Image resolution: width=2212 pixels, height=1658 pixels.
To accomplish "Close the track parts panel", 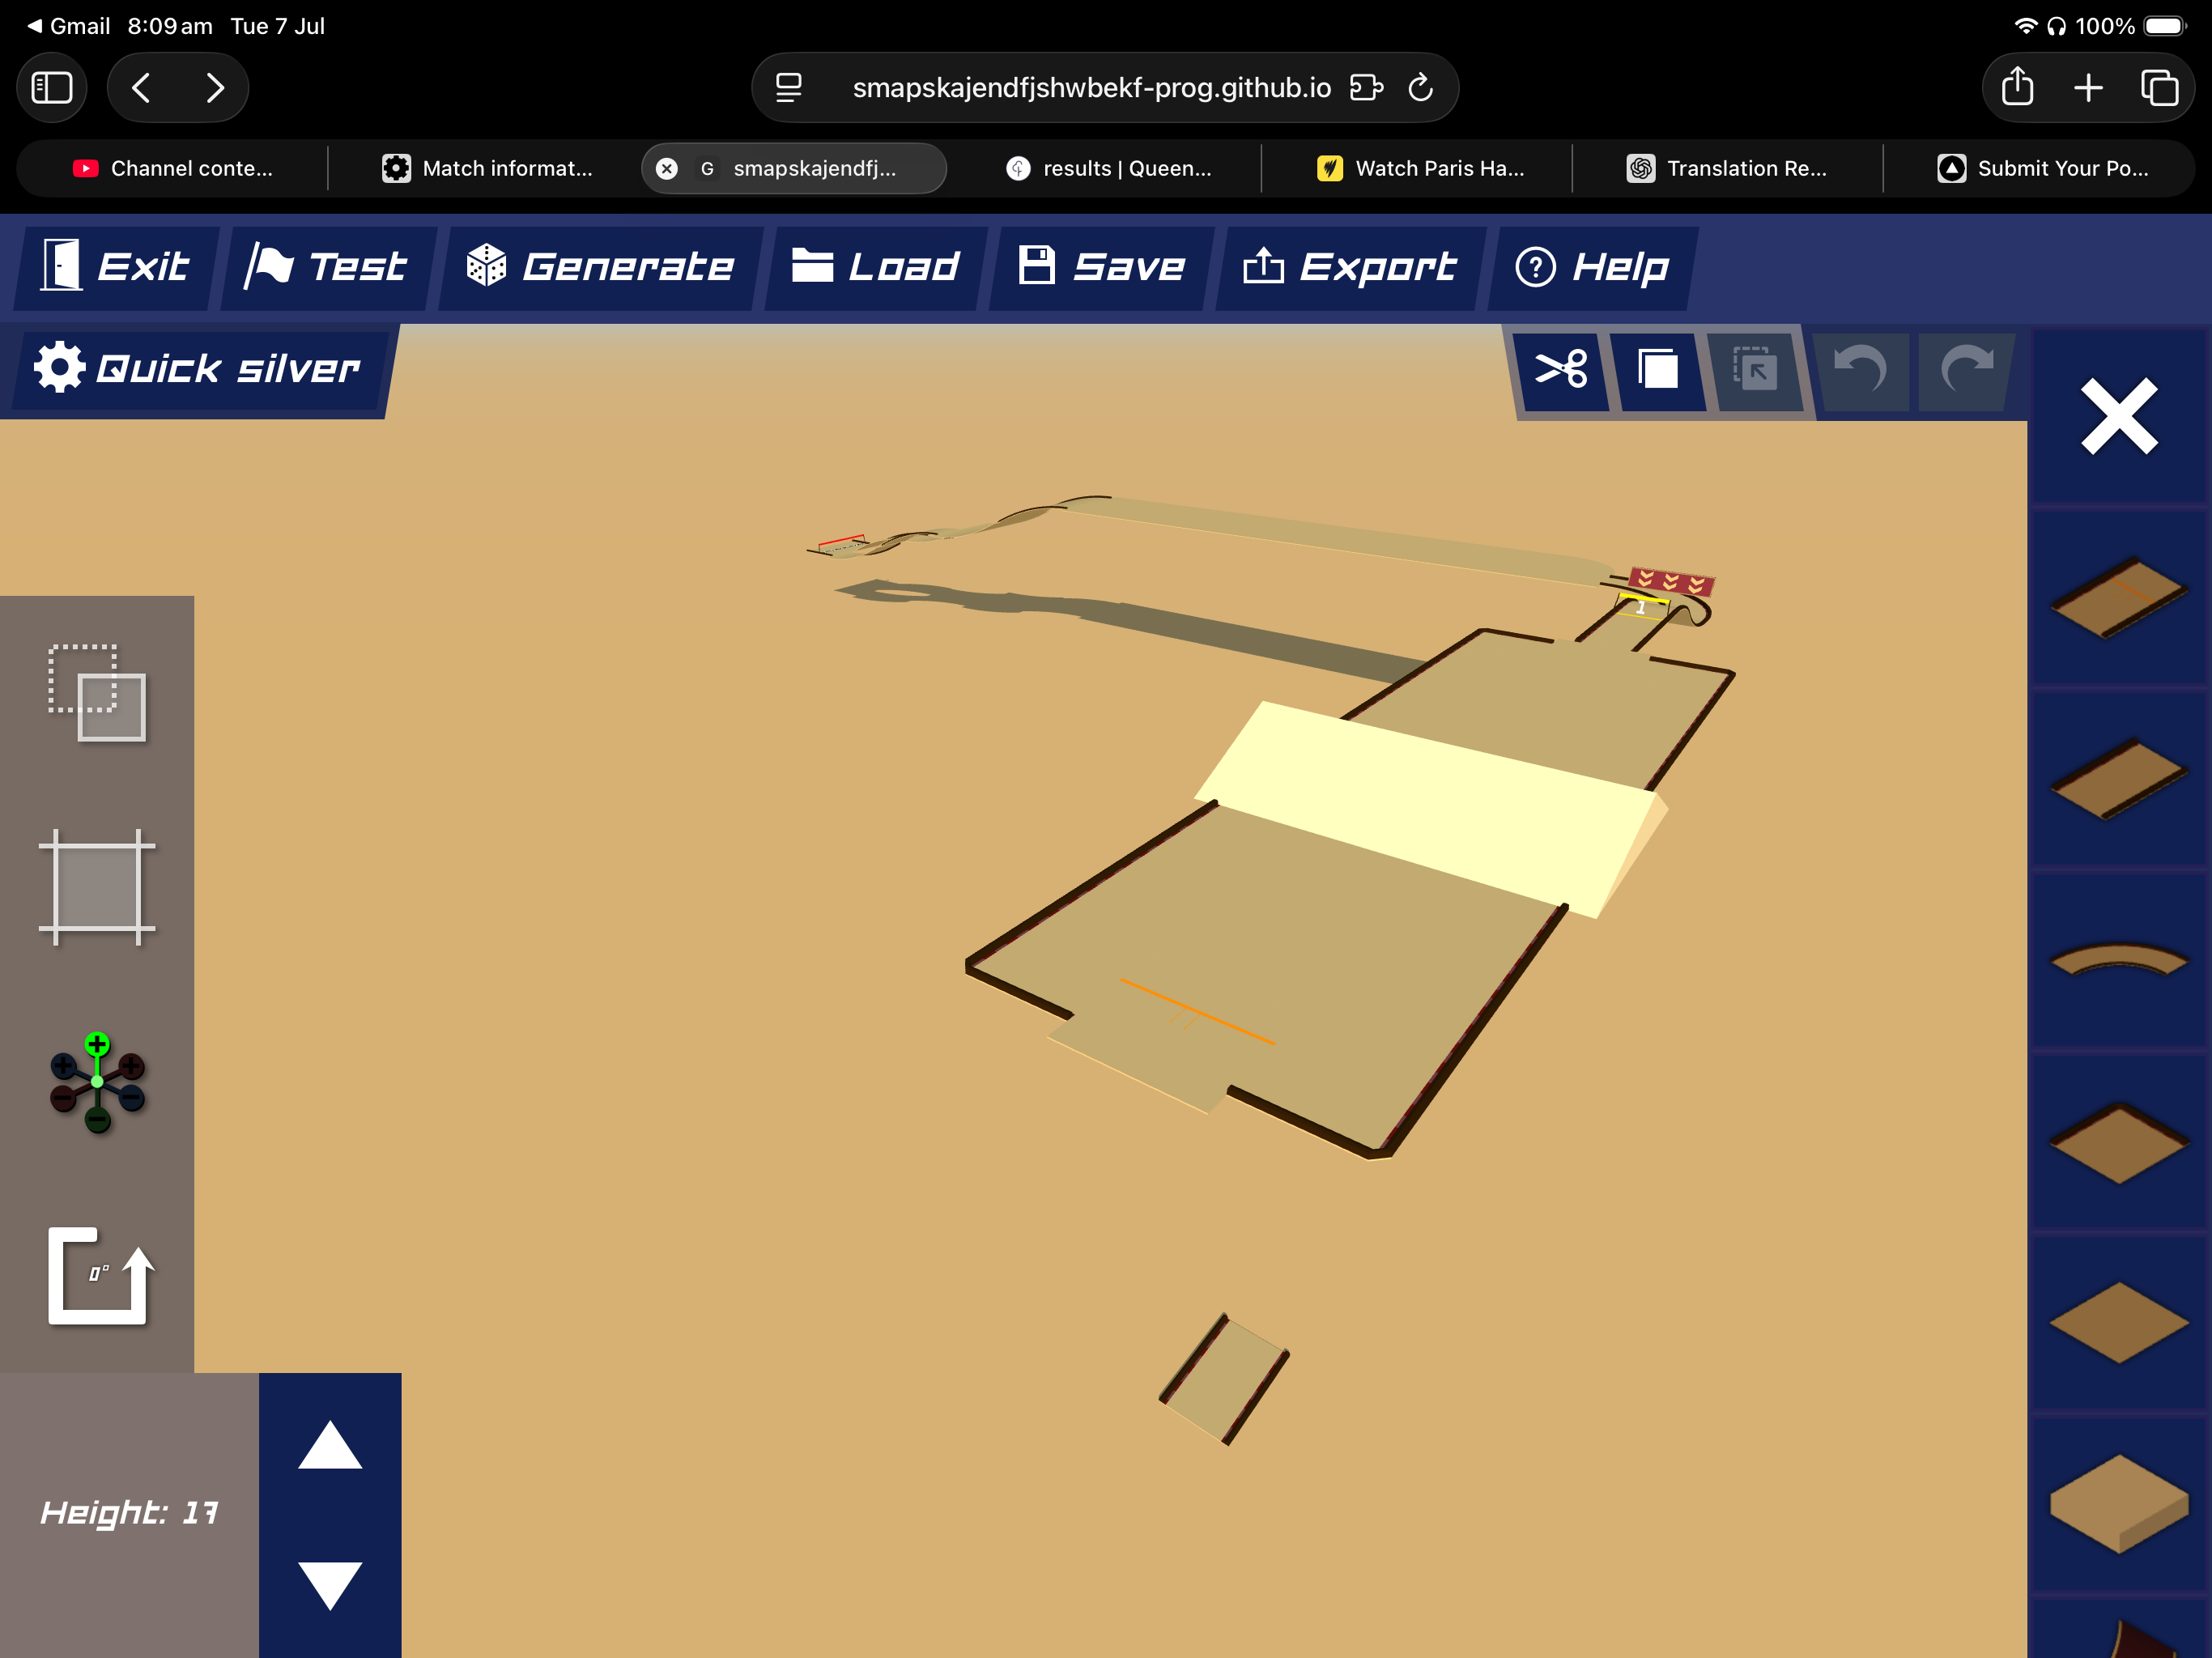I will coord(2118,417).
